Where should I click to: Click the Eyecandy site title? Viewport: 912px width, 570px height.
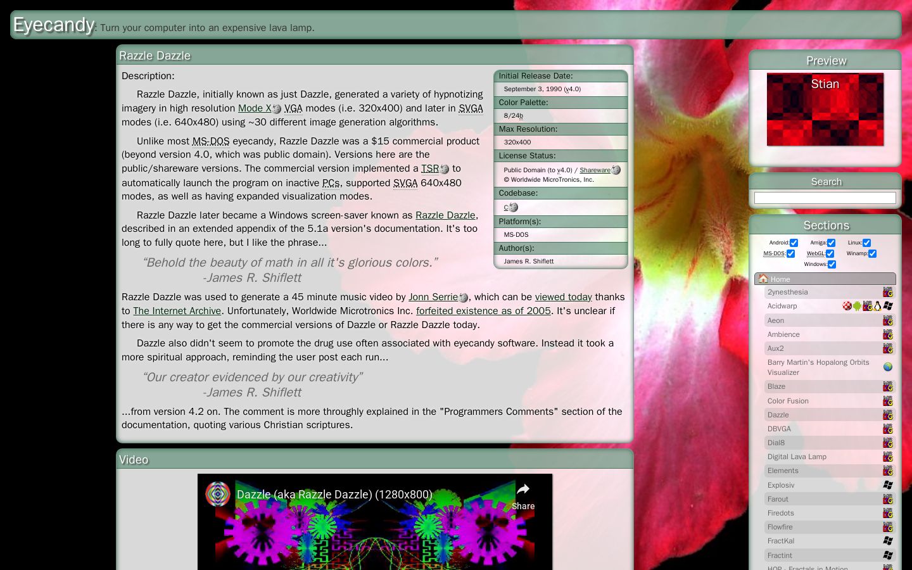click(54, 25)
